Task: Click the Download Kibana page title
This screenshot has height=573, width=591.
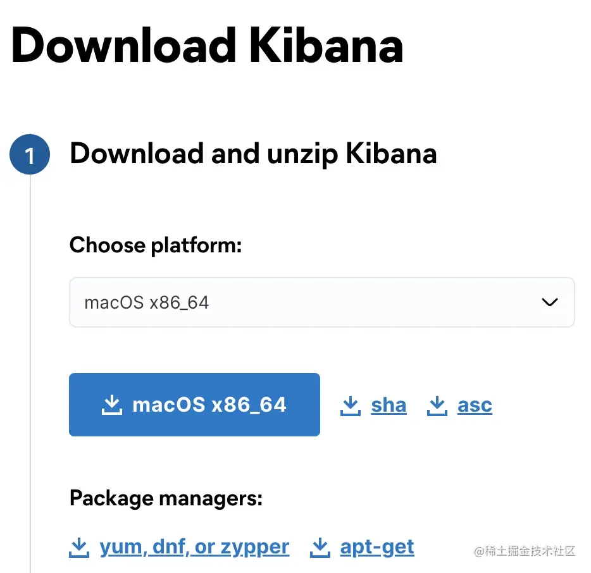Action: (207, 46)
